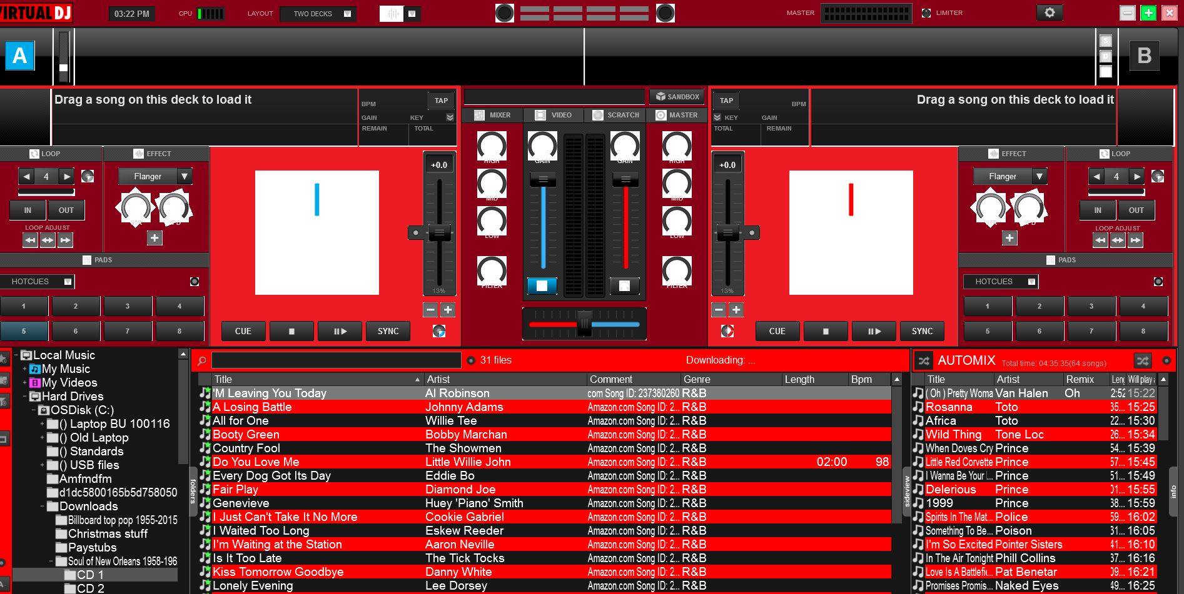Double loop length on deck B

(1137, 177)
